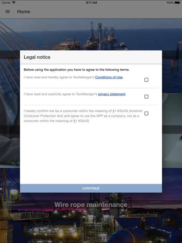Open the Conditions of Use link
182x243 pixels.
point(109,77)
